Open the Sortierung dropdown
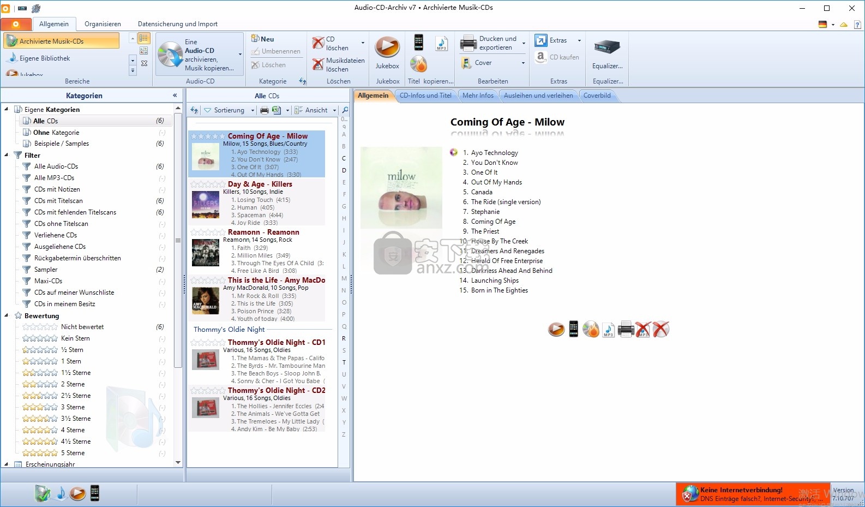The height and width of the screenshot is (507, 865). [x=229, y=110]
